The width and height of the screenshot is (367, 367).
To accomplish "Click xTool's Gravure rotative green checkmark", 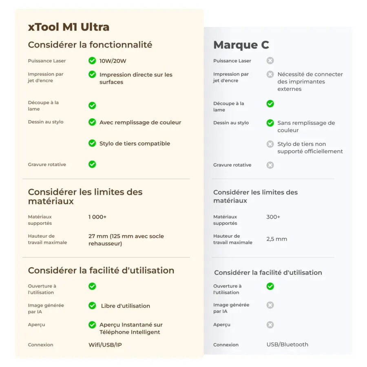I will [x=92, y=164].
